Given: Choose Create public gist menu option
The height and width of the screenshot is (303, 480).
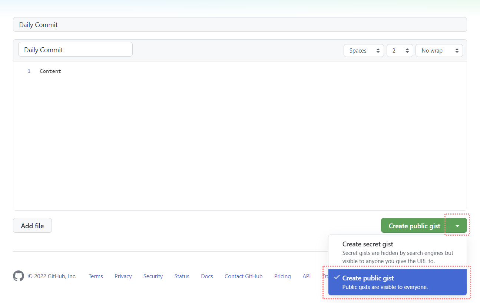Looking at the screenshot, I should pyautogui.click(x=397, y=282).
